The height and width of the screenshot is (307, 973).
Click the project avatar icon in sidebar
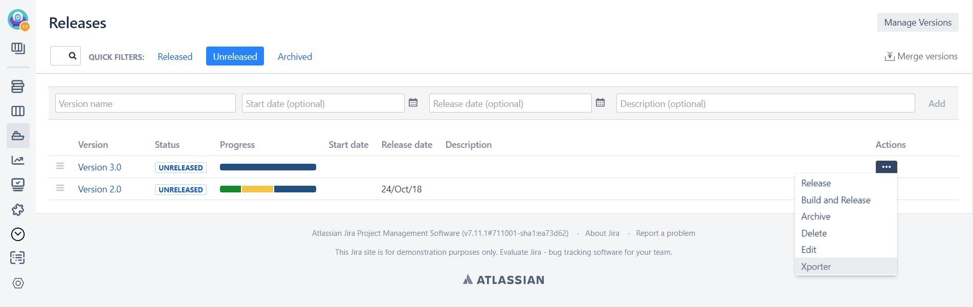click(x=18, y=19)
